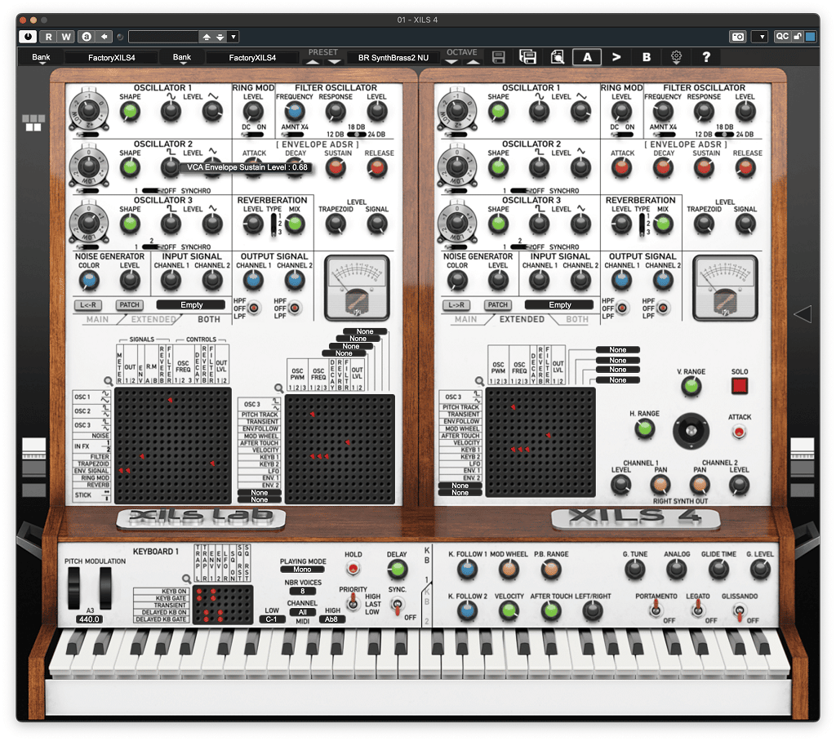Click the plugin bypass power icon
This screenshot has height=741, width=836.
pos(28,36)
